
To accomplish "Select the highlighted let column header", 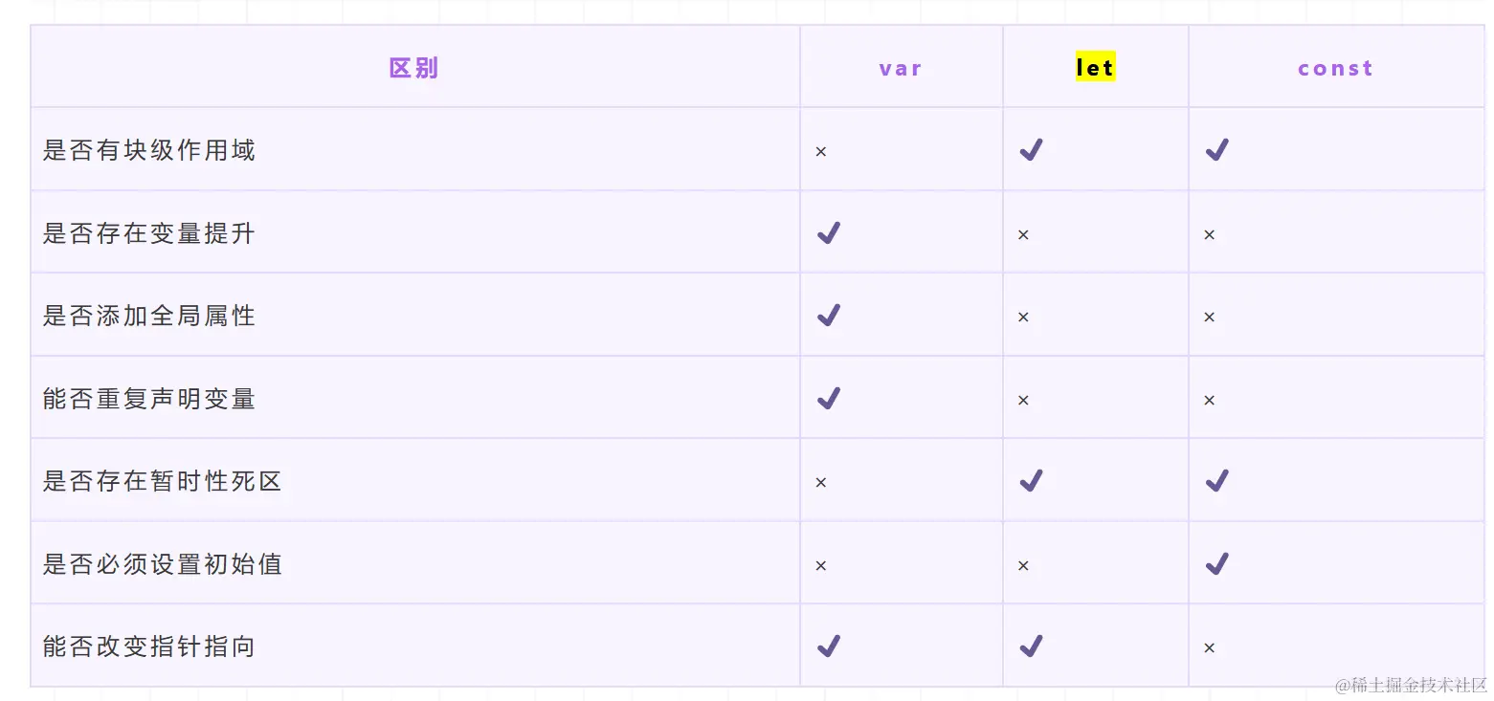I will click(1095, 68).
